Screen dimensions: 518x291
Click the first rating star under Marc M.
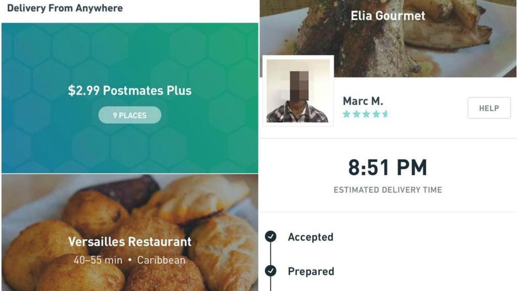click(347, 114)
